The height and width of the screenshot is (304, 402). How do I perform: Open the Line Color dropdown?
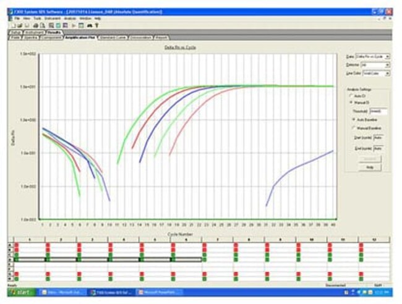[x=377, y=74]
